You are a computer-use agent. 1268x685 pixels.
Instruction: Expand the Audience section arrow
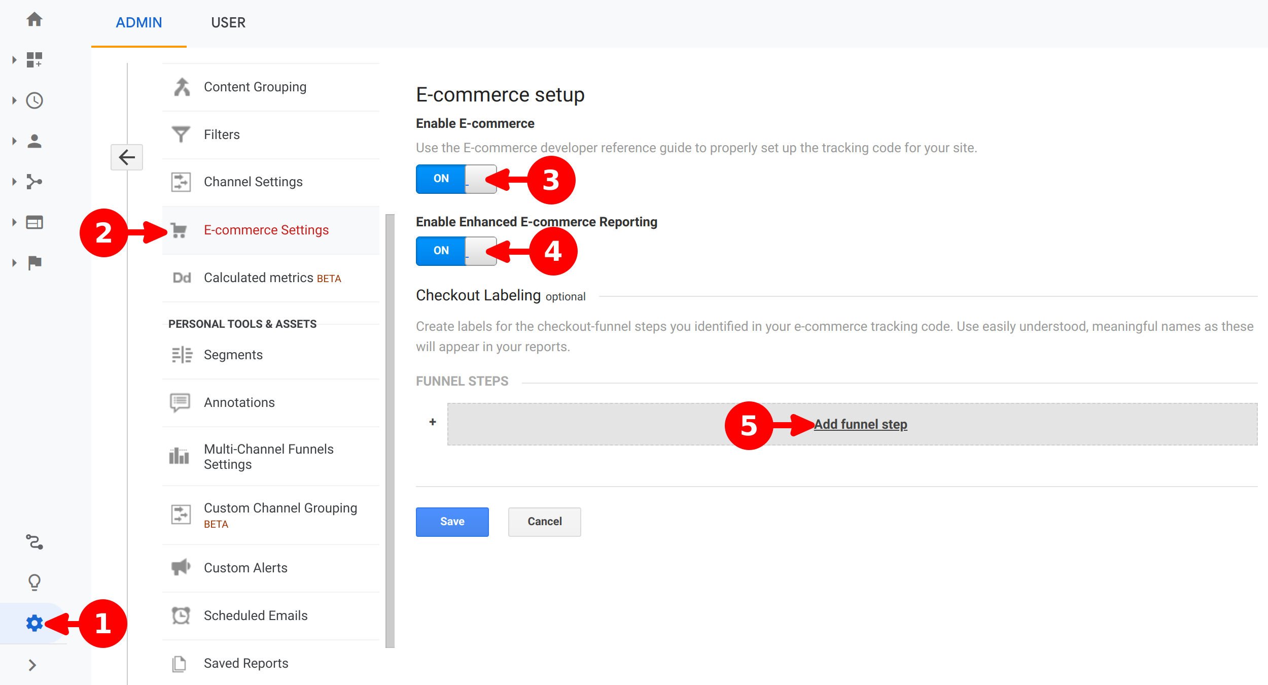click(x=14, y=141)
